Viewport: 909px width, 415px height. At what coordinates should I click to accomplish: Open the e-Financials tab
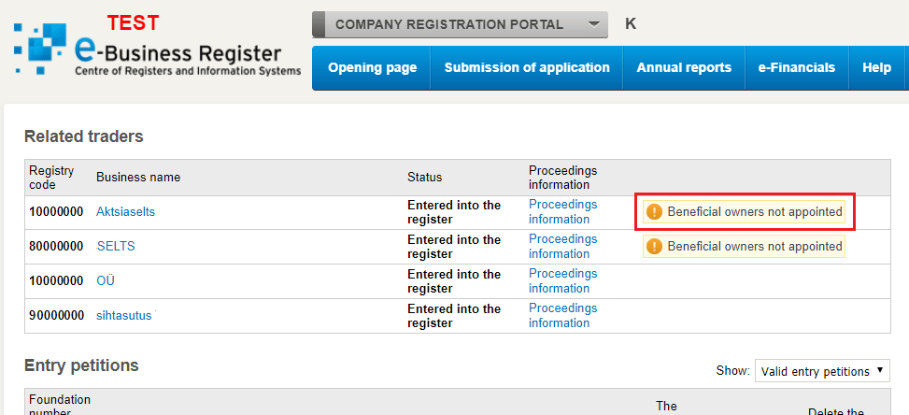797,67
